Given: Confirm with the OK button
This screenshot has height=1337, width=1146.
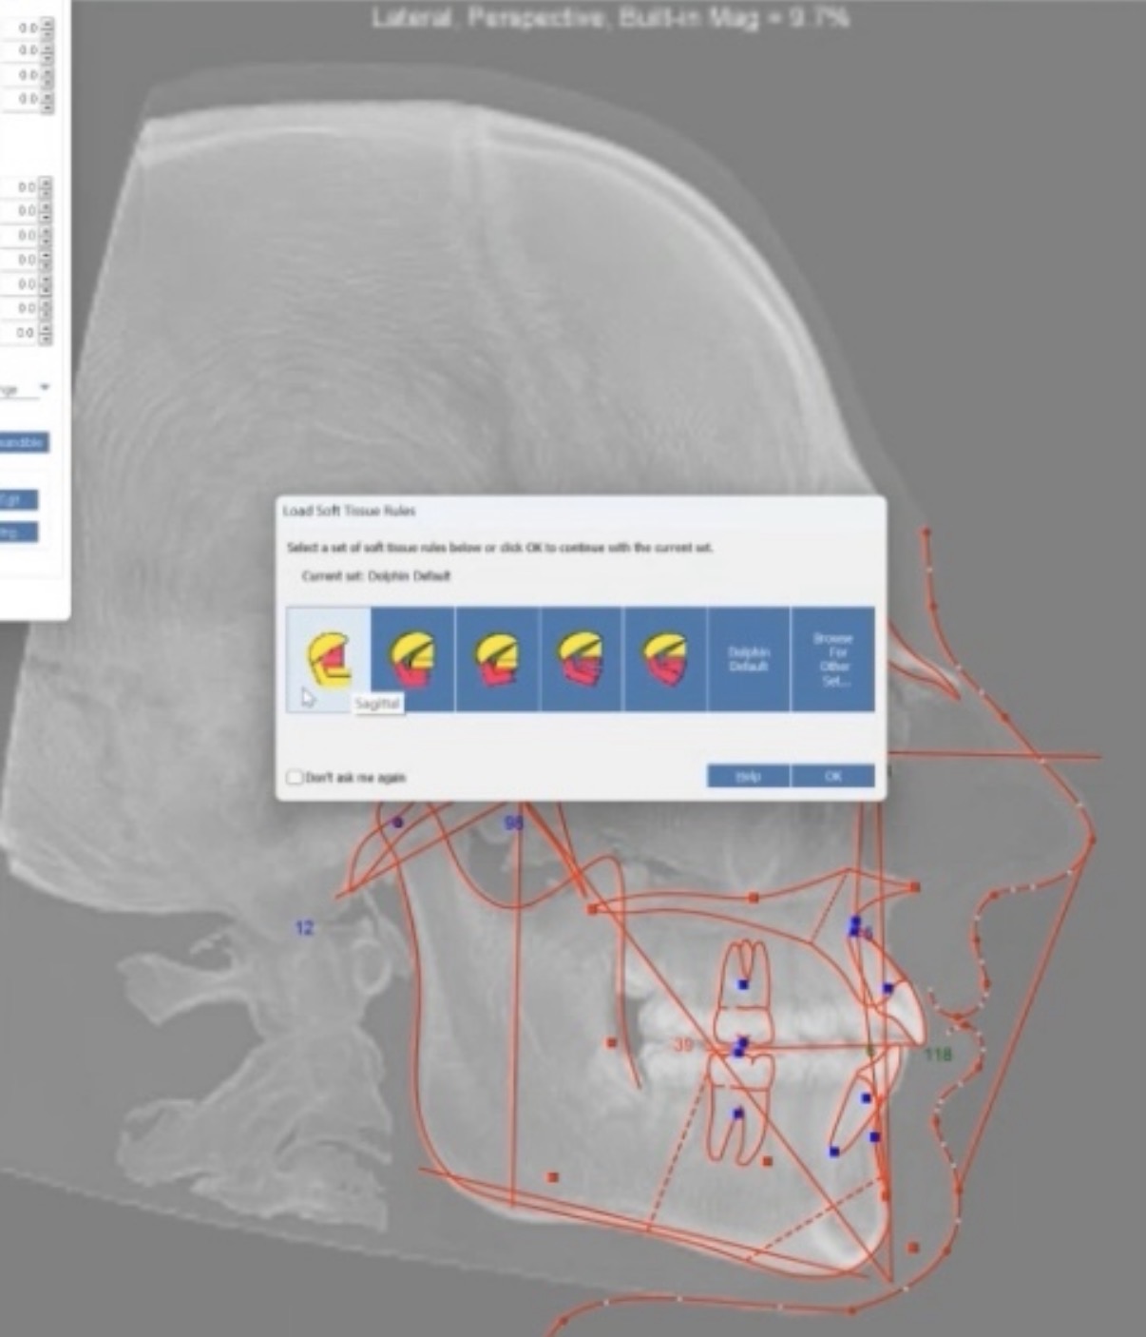Looking at the screenshot, I should click(832, 776).
